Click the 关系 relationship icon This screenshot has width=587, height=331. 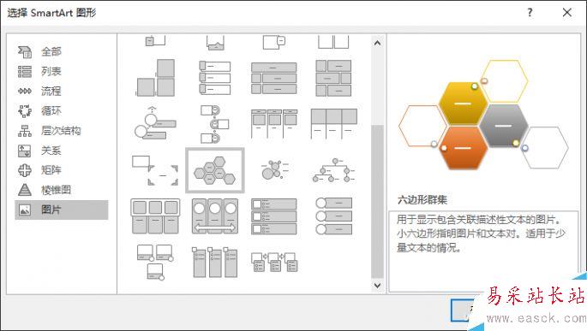25,151
